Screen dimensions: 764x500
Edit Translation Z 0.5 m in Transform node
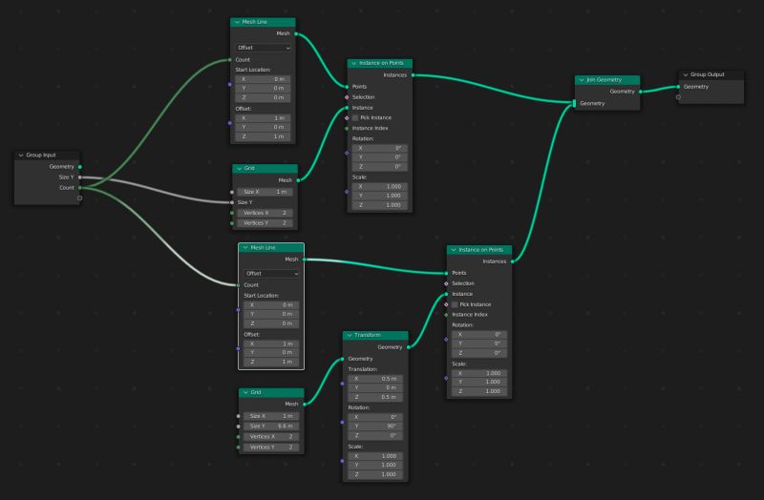coord(375,397)
